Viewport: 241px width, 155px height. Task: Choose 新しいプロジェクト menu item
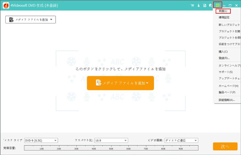click(x=229, y=25)
